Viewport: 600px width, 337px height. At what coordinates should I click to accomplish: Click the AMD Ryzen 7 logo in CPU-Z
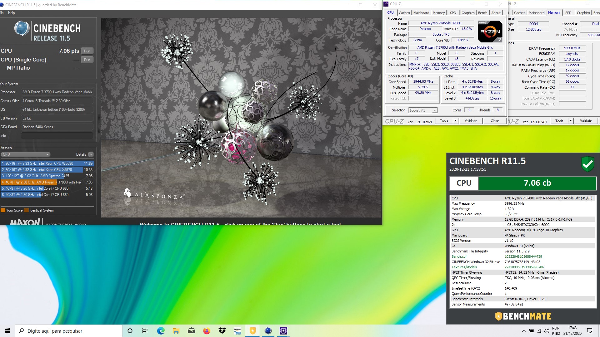[x=490, y=31]
